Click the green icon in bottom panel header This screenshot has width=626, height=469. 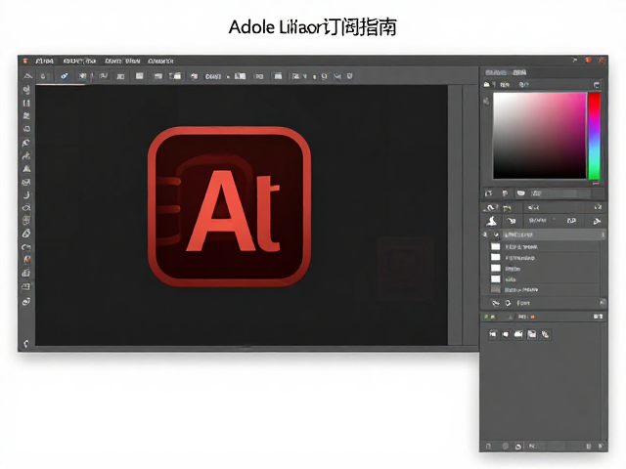point(489,317)
